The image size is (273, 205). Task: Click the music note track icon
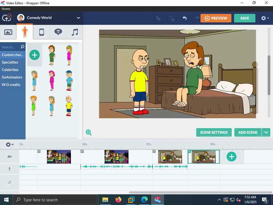(10, 182)
